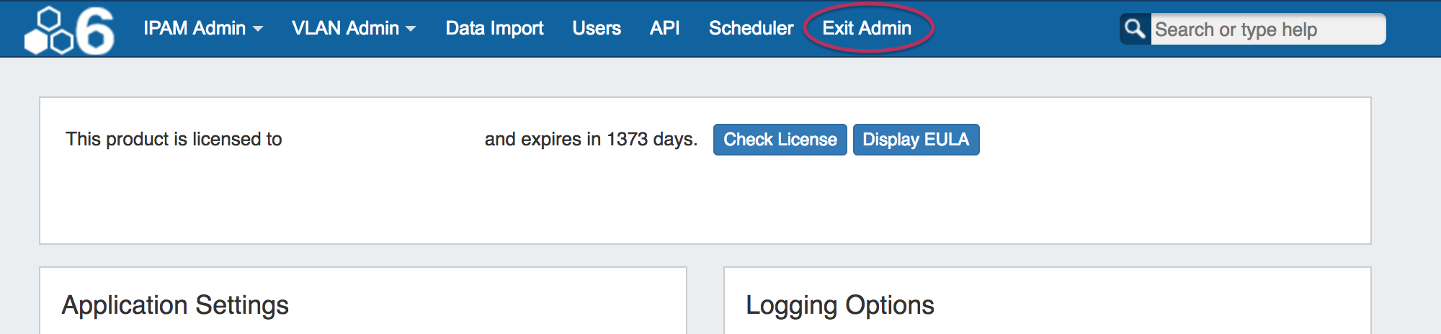Open the IPAM Admin menu

[x=195, y=28]
